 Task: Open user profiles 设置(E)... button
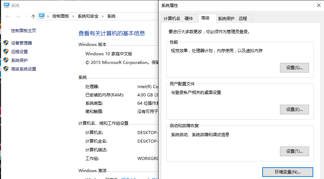click(x=295, y=110)
